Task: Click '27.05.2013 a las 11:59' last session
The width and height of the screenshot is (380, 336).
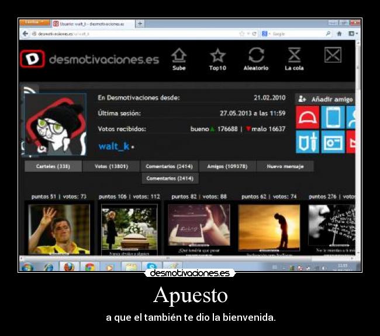Action: click(253, 114)
